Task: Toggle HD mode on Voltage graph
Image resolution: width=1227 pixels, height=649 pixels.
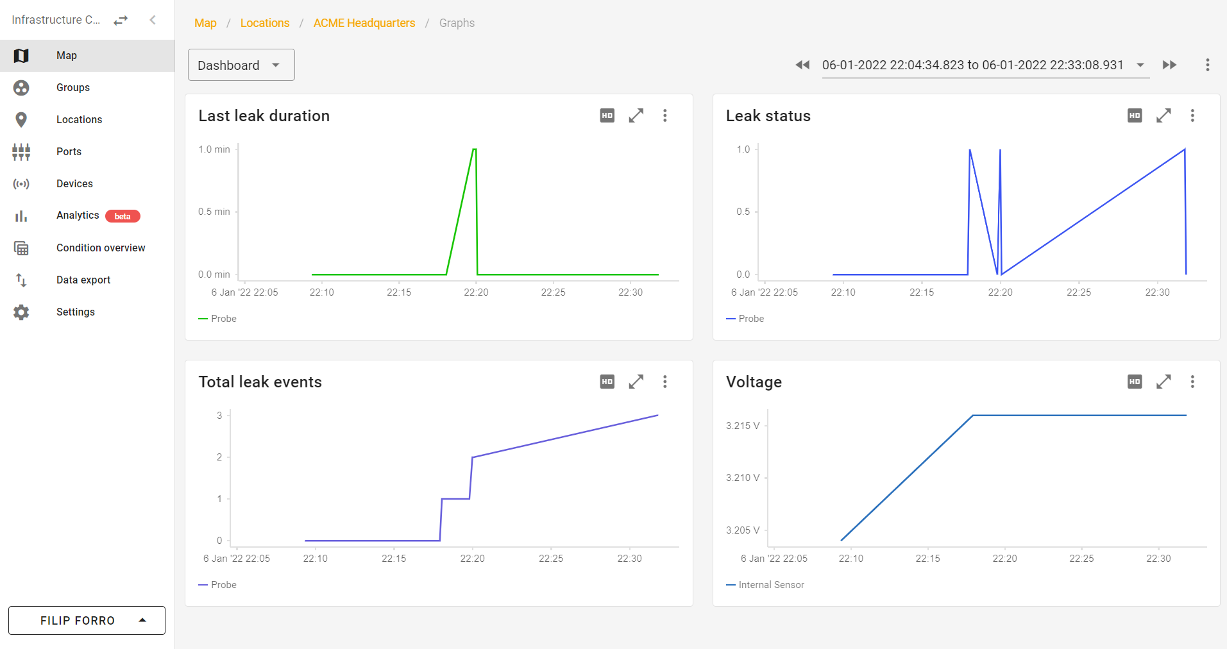Action: (1134, 382)
